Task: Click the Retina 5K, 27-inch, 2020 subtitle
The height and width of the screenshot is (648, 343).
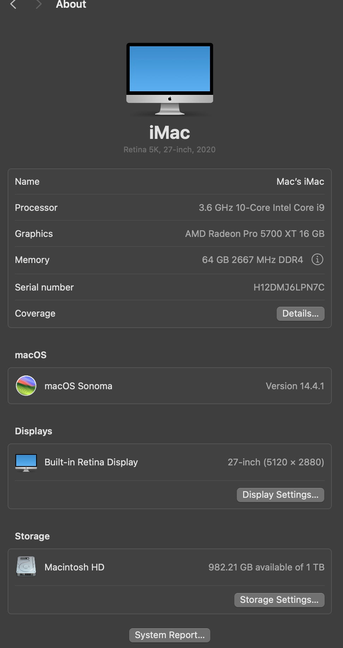Action: click(x=169, y=149)
